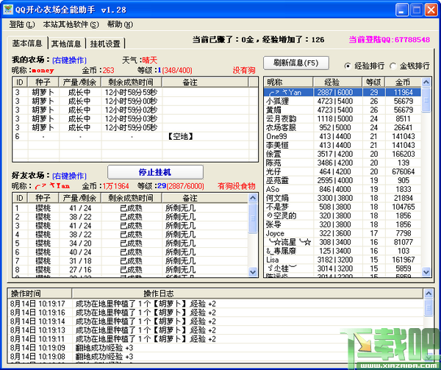Screen dimensions: 441x370
Task: Click the app icon in title bar
Action: [8, 10]
